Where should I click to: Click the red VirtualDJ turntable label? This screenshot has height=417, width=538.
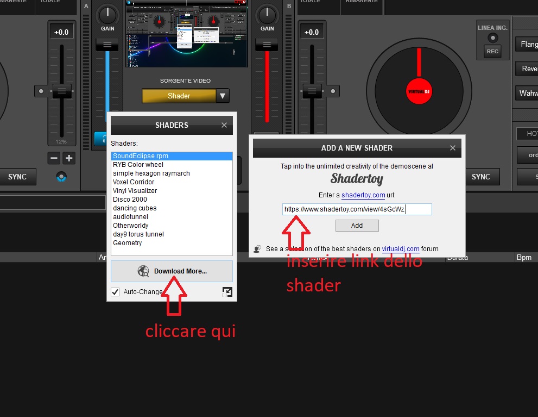(x=419, y=91)
